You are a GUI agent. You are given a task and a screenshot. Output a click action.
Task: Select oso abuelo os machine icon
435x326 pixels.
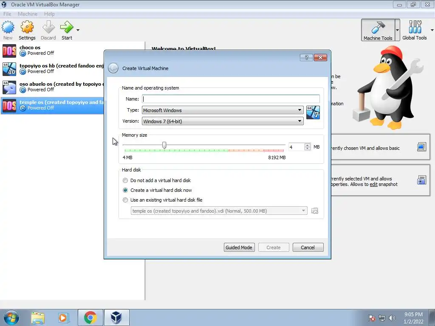9,87
